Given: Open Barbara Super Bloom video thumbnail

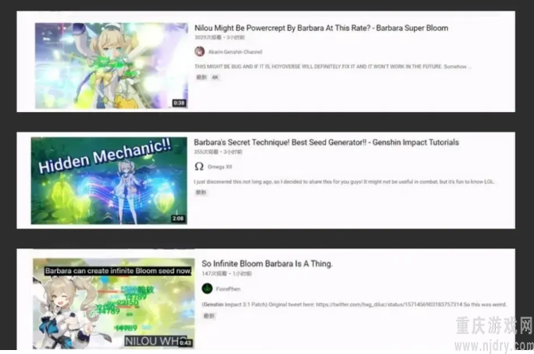Looking at the screenshot, I should coord(111,66).
